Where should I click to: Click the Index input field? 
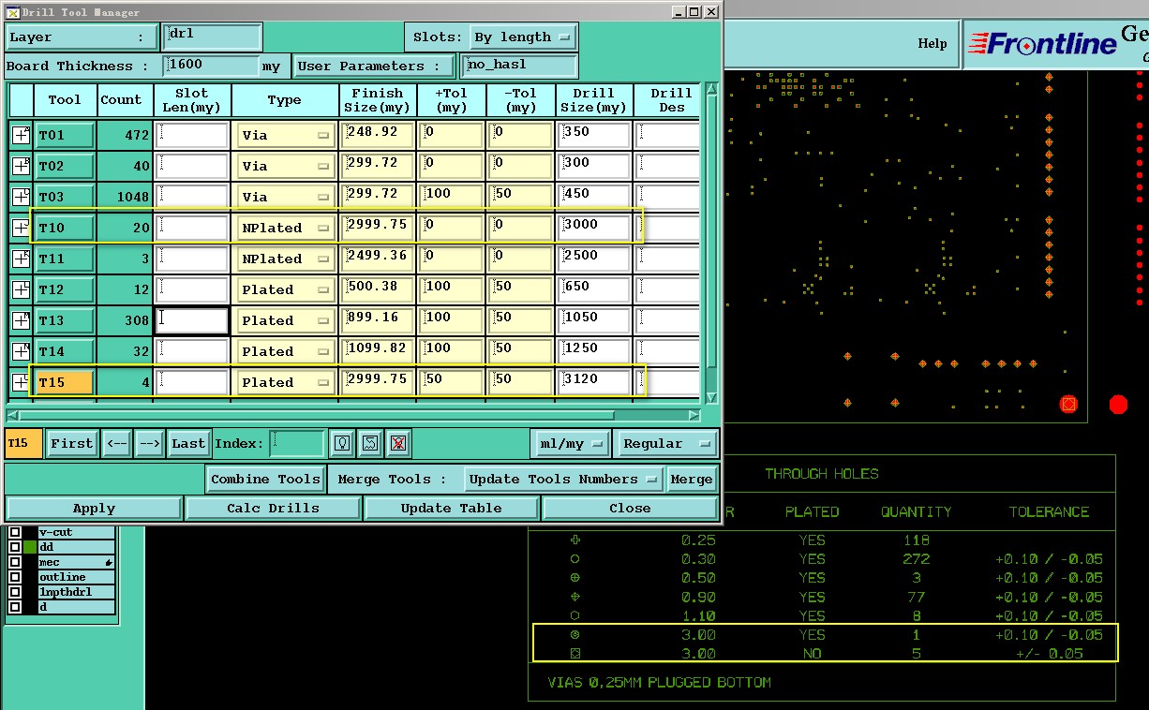click(x=297, y=443)
